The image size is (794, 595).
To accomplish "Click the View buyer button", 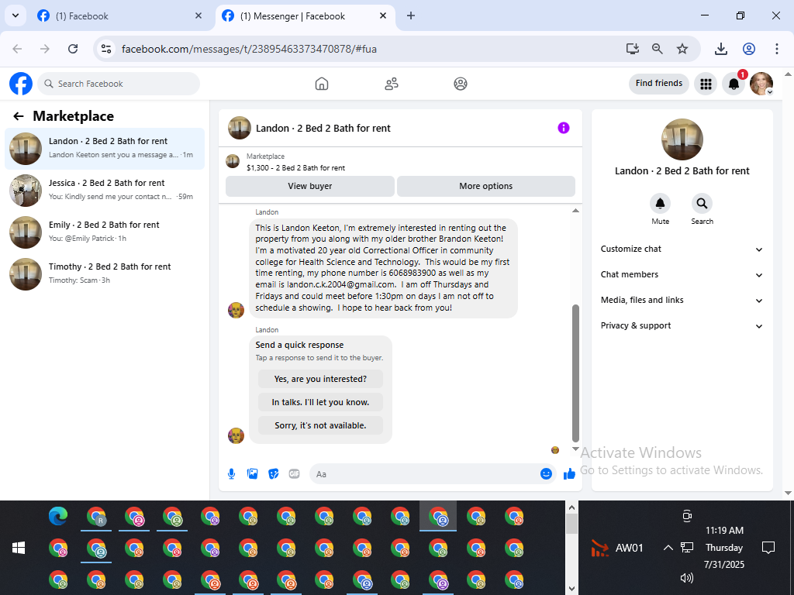I will pos(310,186).
